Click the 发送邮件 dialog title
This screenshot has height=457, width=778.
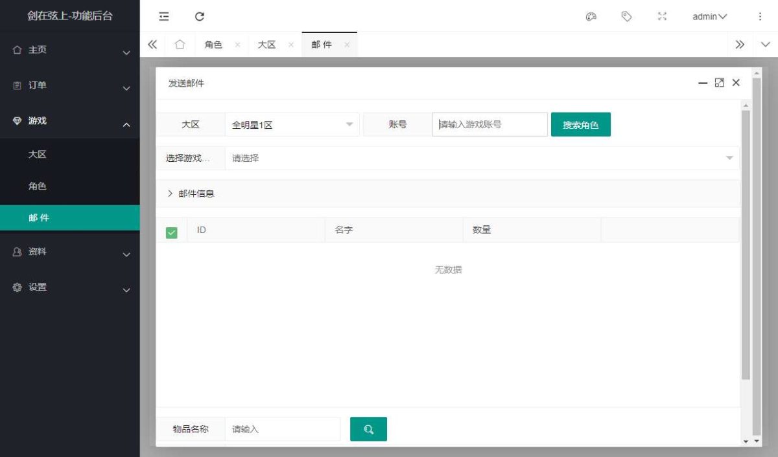click(x=186, y=84)
